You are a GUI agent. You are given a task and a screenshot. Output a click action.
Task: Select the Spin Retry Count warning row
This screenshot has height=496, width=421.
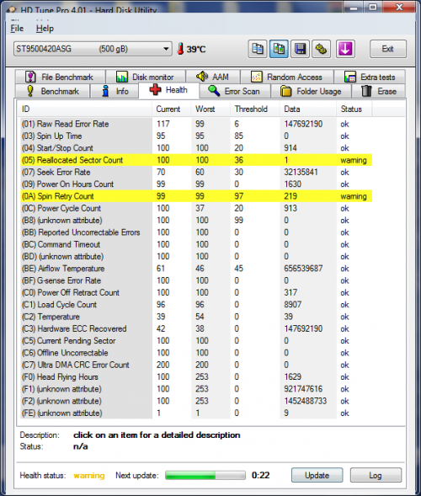tap(196, 196)
